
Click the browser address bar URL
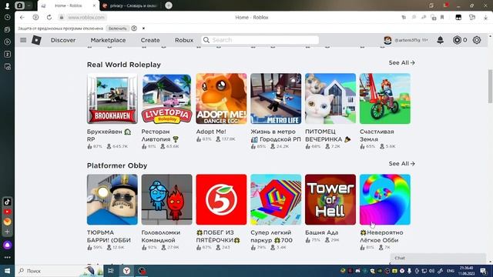pyautogui.click(x=86, y=17)
